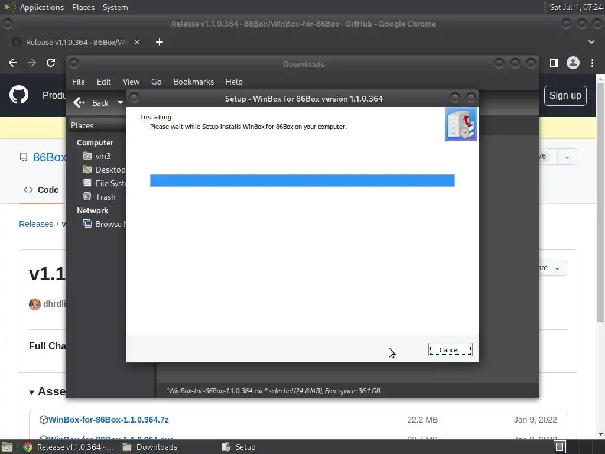Click the Jan 9, 2022 date of .7z asset
The width and height of the screenshot is (605, 454).
coord(535,420)
